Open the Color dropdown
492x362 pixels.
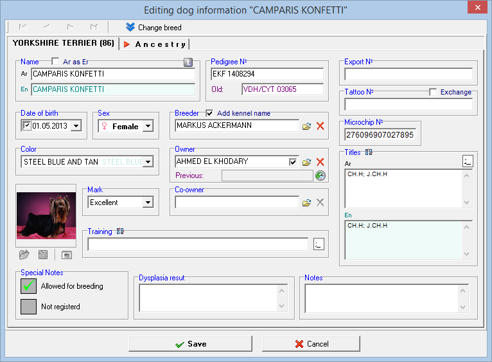point(148,162)
